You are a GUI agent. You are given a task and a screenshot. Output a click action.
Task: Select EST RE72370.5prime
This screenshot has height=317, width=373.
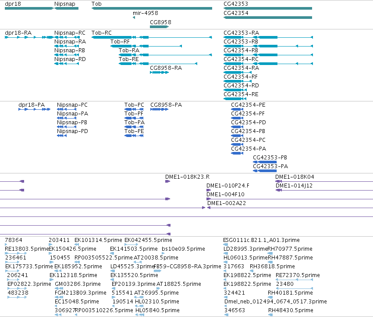pyautogui.click(x=294, y=280)
